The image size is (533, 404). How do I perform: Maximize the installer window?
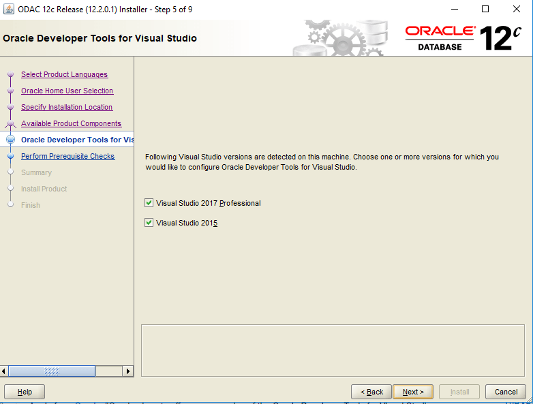pyautogui.click(x=485, y=9)
